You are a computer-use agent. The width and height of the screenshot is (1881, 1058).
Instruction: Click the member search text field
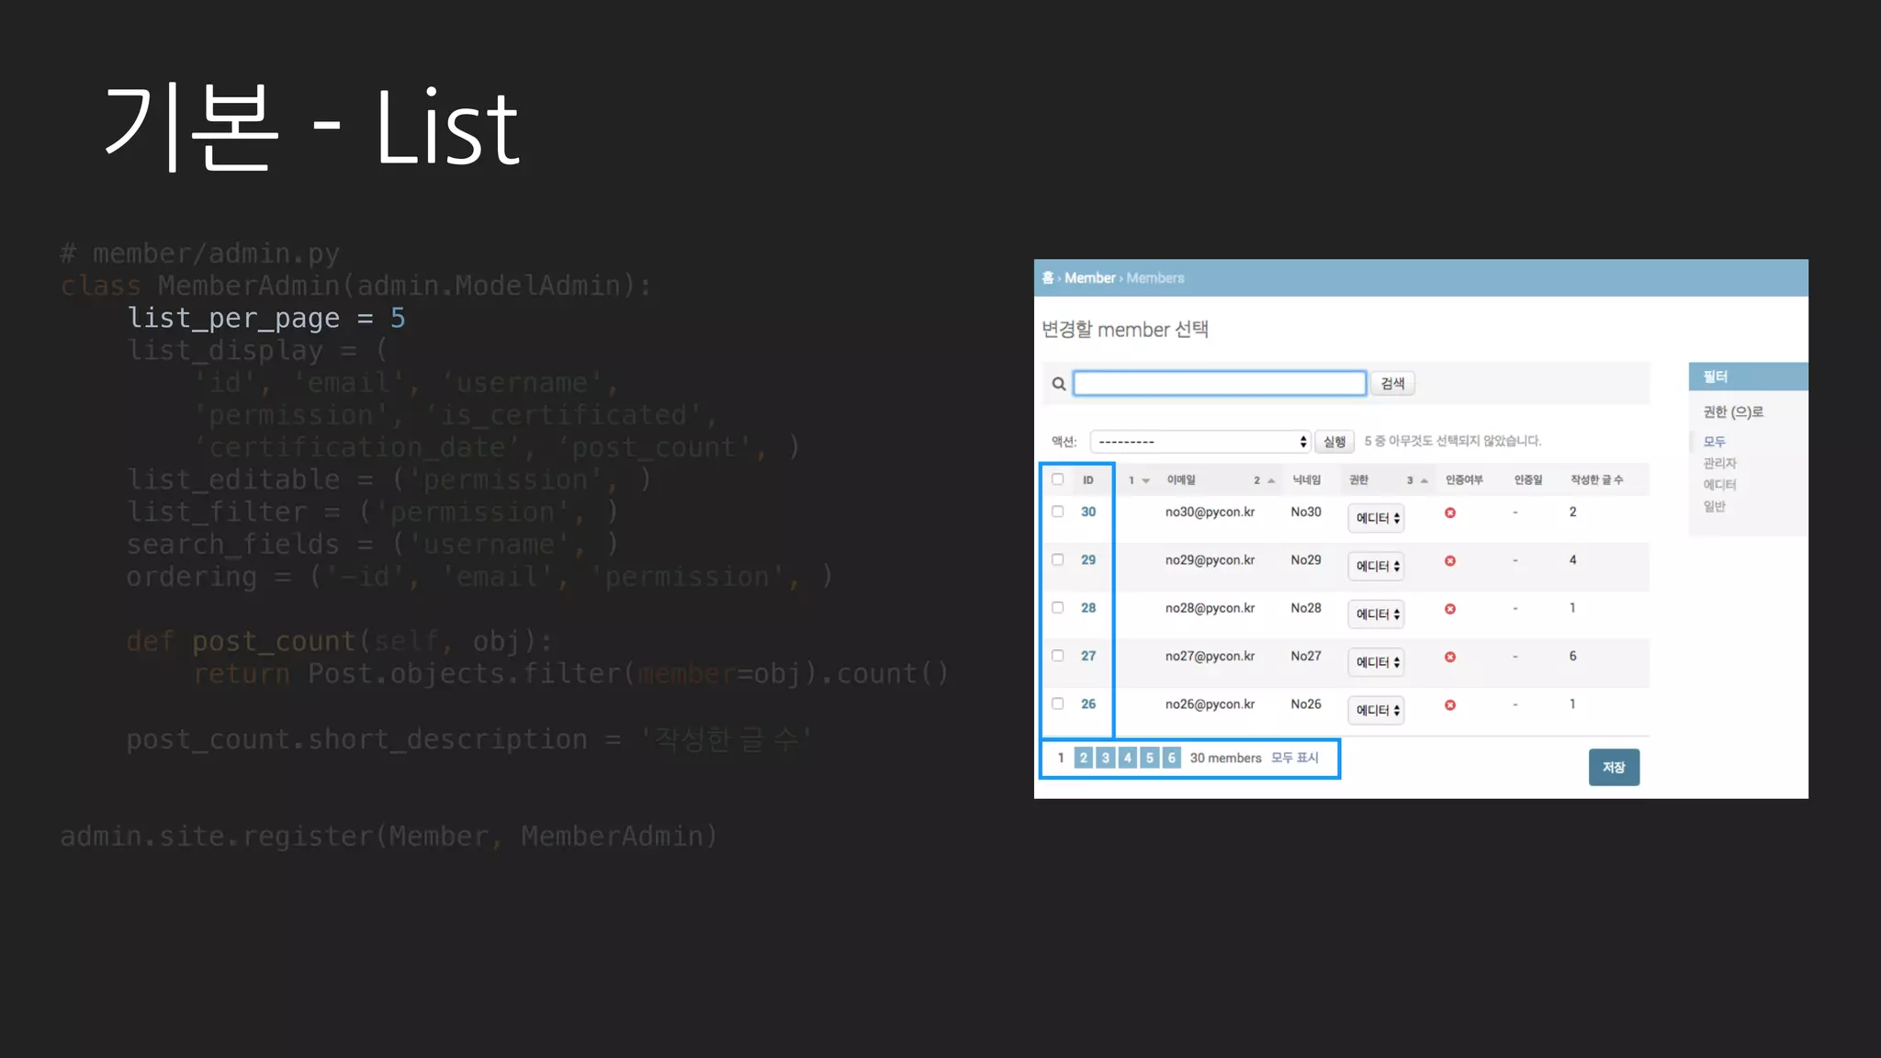1220,384
